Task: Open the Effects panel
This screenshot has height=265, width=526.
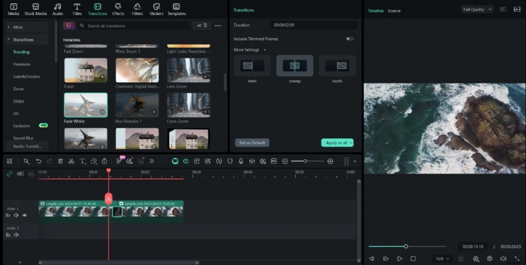Action: pyautogui.click(x=118, y=9)
